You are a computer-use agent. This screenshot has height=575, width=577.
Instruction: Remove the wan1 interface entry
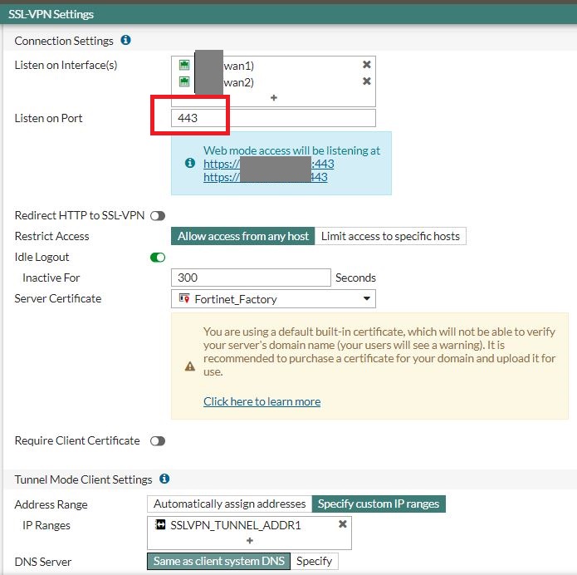366,65
